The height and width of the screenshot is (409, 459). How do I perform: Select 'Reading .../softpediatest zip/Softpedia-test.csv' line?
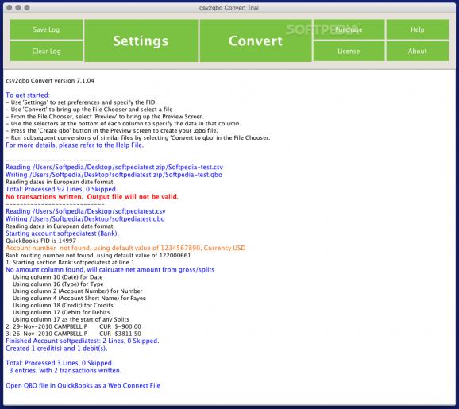coord(114,167)
